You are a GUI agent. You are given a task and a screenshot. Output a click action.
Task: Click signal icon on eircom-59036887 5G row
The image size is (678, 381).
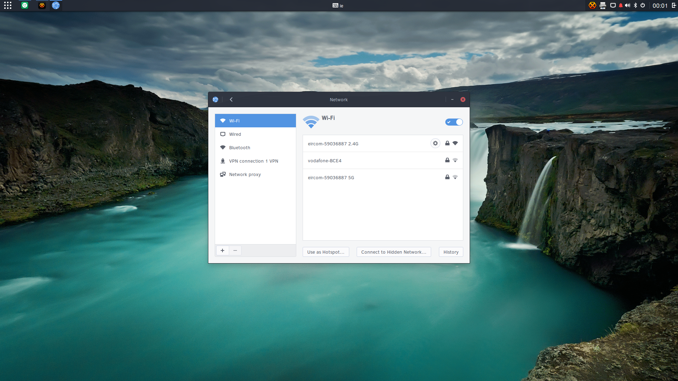[x=455, y=177]
